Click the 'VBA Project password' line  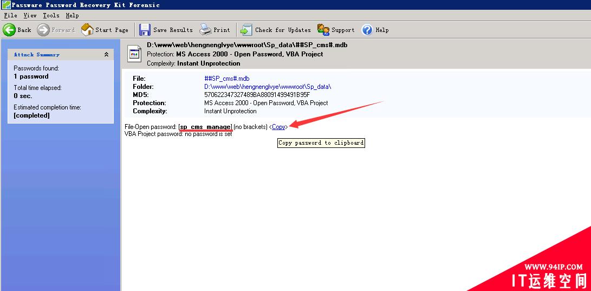tap(178, 134)
